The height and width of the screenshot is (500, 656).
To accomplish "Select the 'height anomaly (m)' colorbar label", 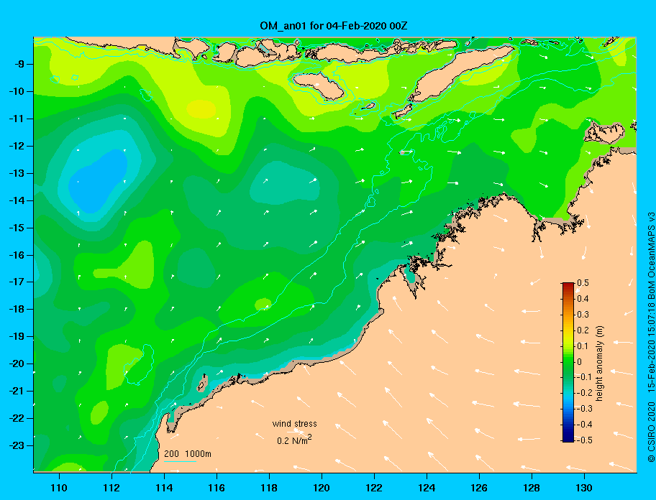I will point(599,364).
